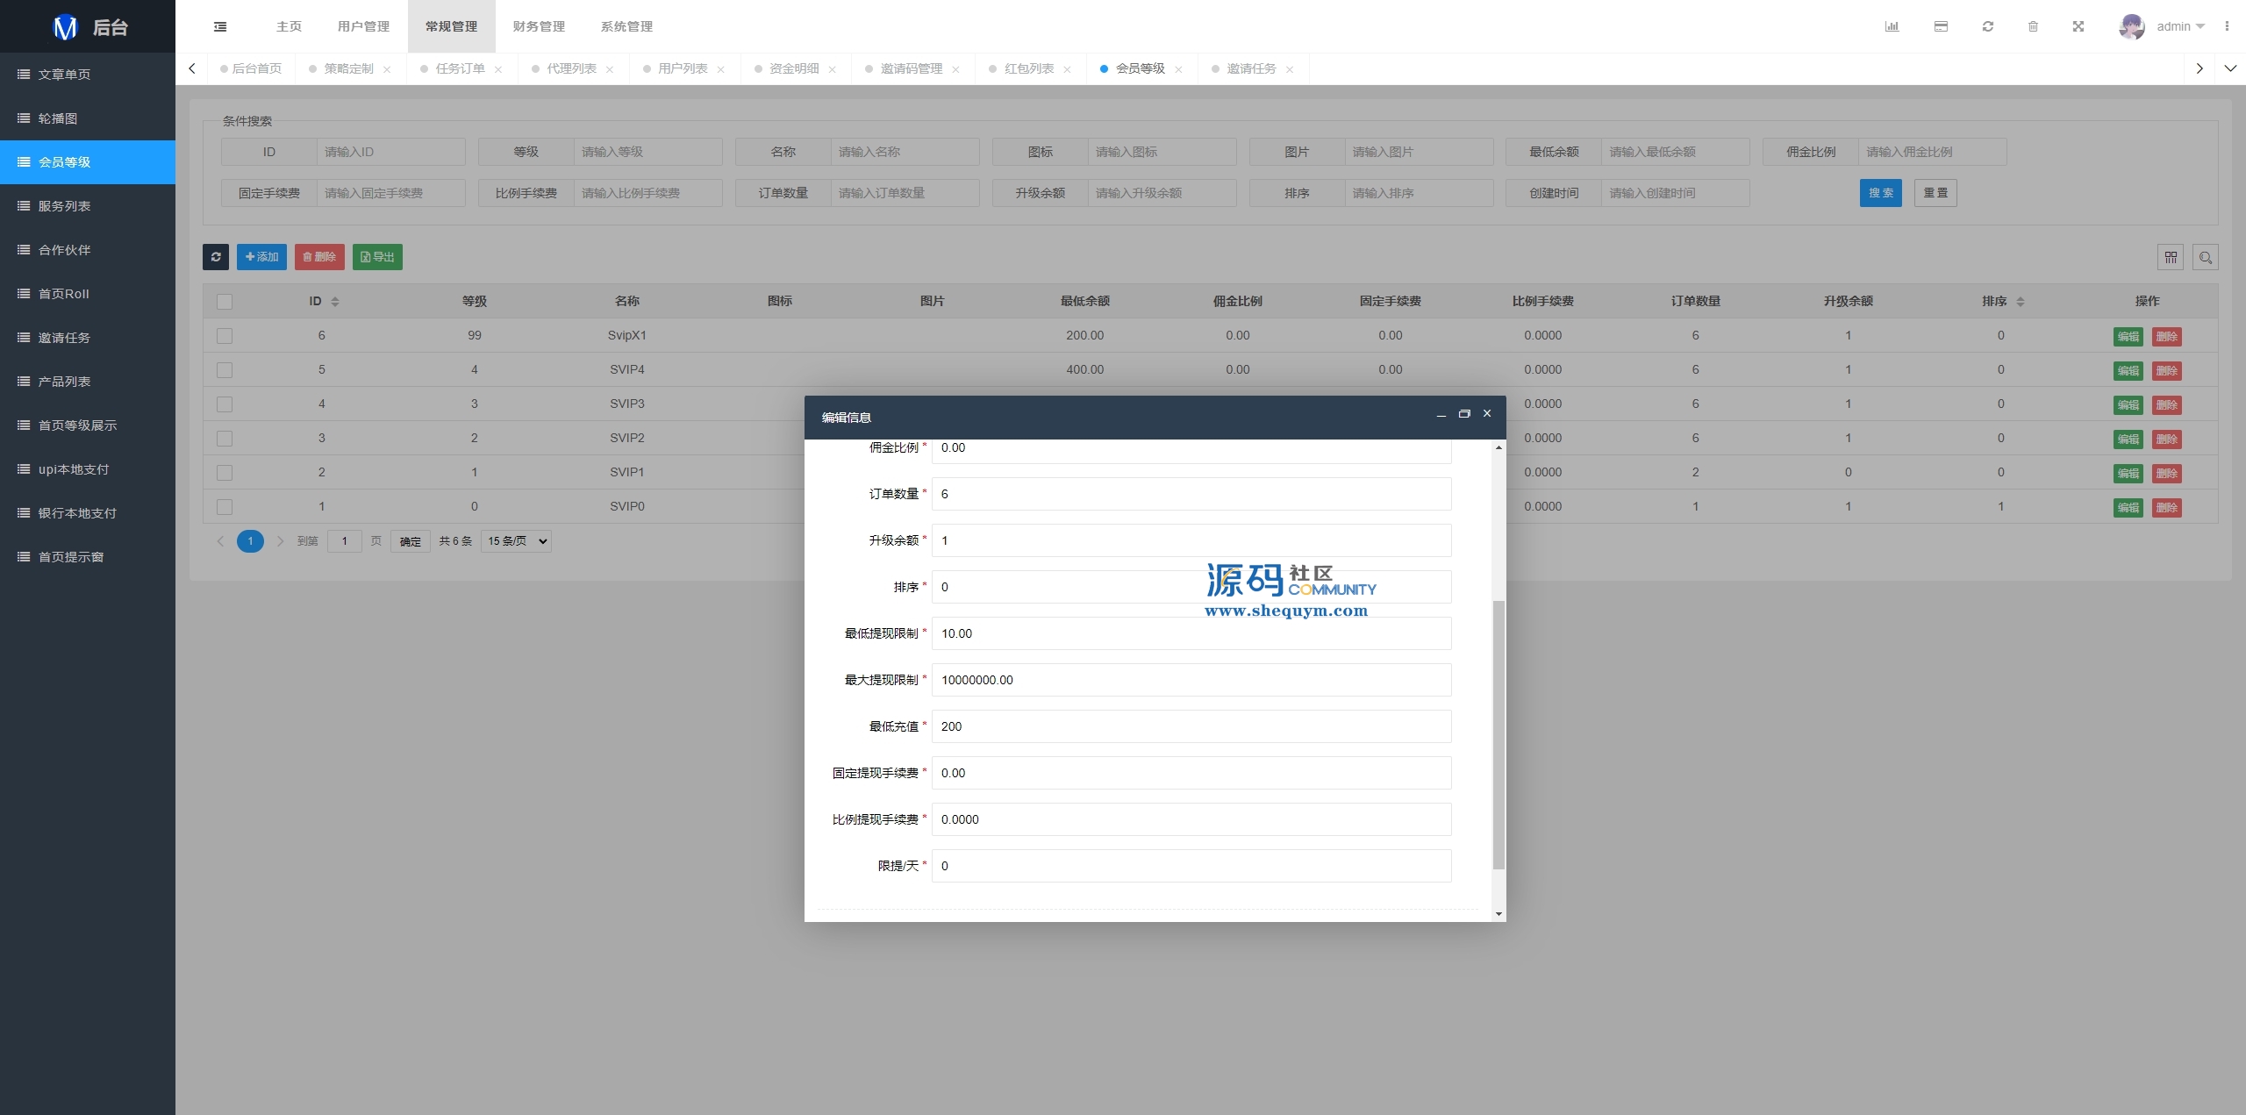Open the 用户管理 top menu

364,26
